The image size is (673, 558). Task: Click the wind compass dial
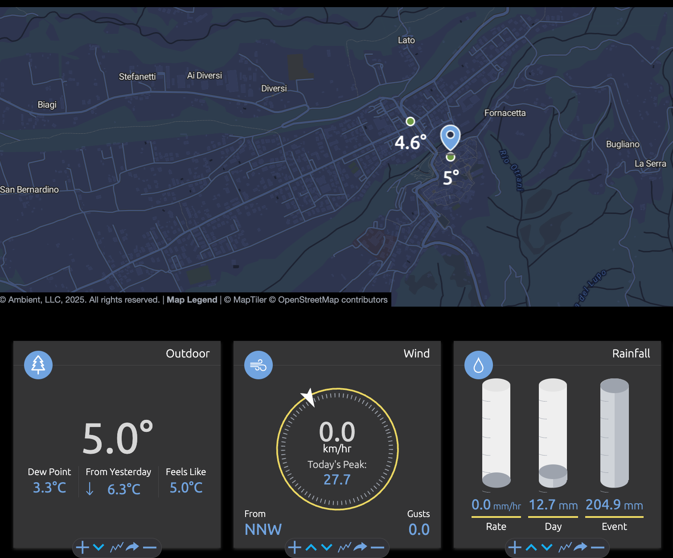click(337, 449)
